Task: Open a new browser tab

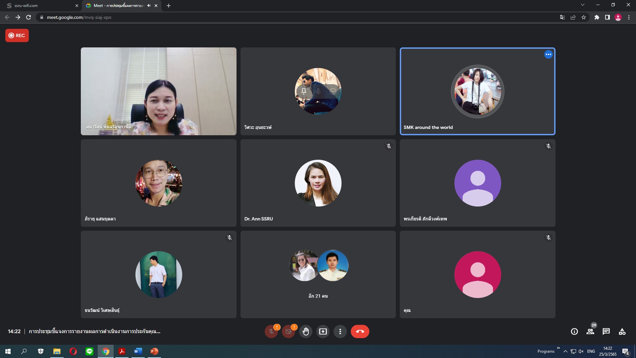Action: coord(169,6)
